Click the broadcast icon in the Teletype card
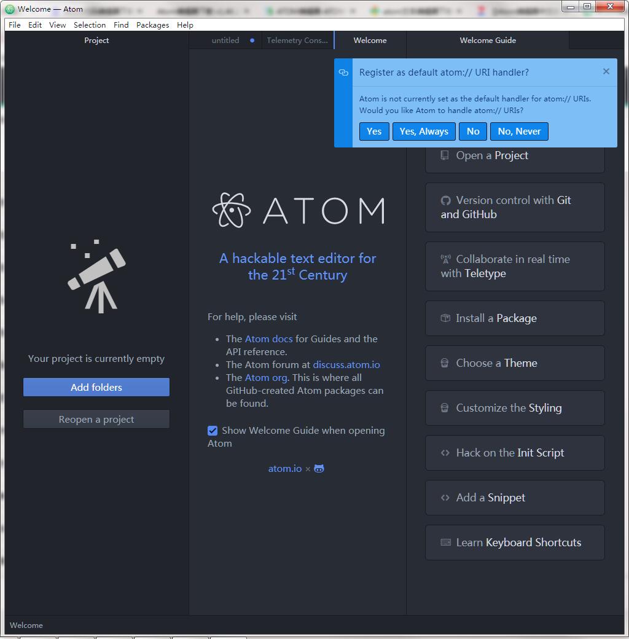Image resolution: width=629 pixels, height=639 pixels. pyautogui.click(x=445, y=259)
